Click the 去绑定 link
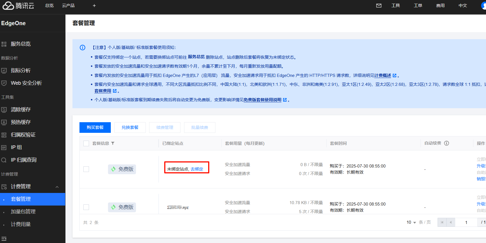The height and width of the screenshot is (243, 486). (197, 169)
